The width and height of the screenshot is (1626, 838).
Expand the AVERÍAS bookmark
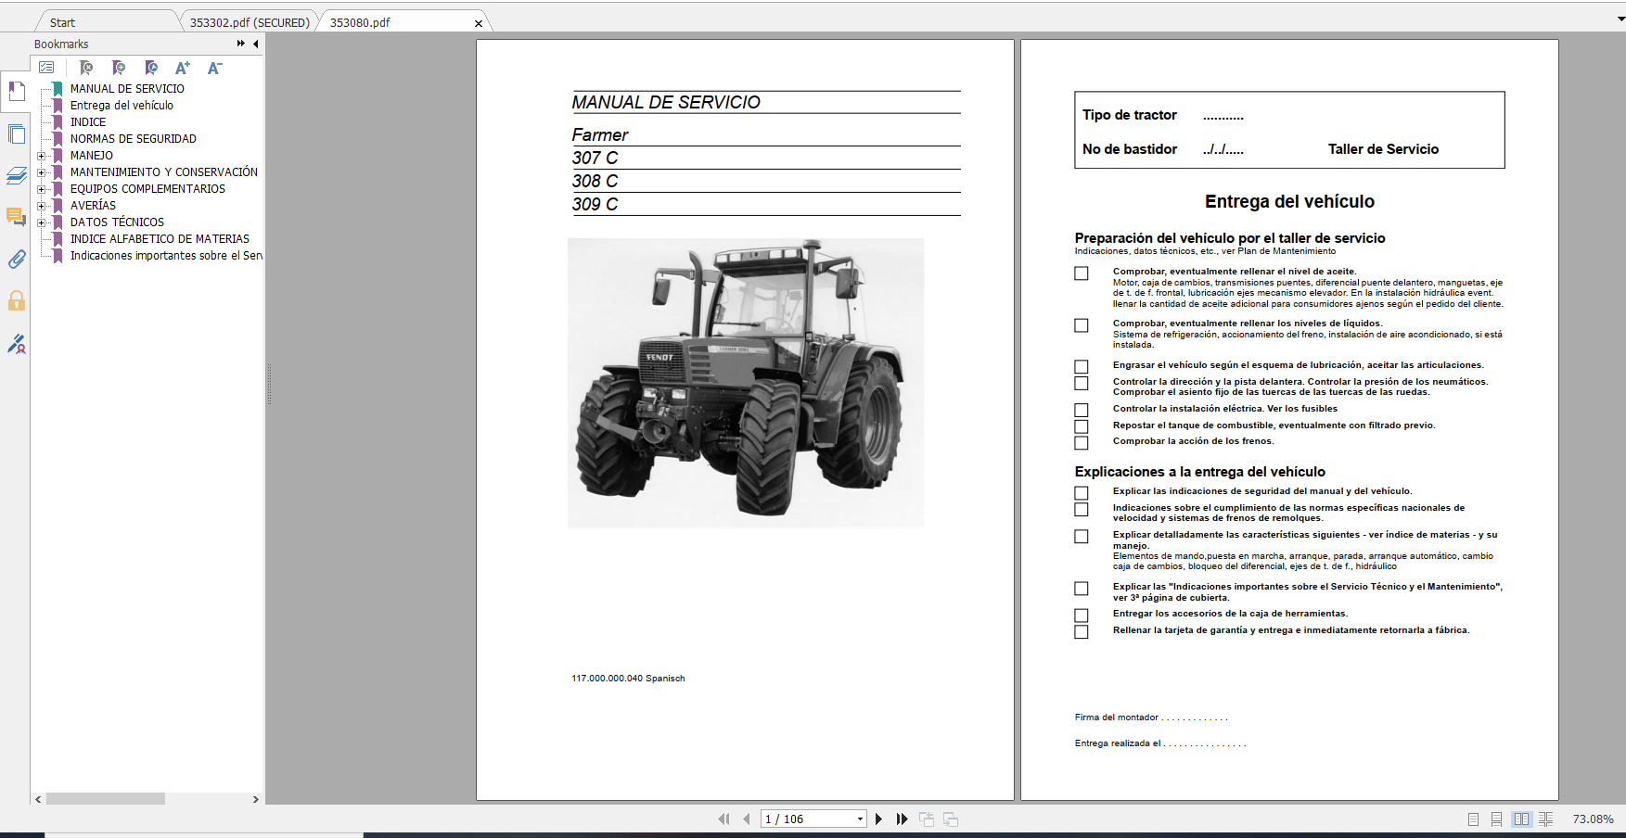click(x=41, y=206)
